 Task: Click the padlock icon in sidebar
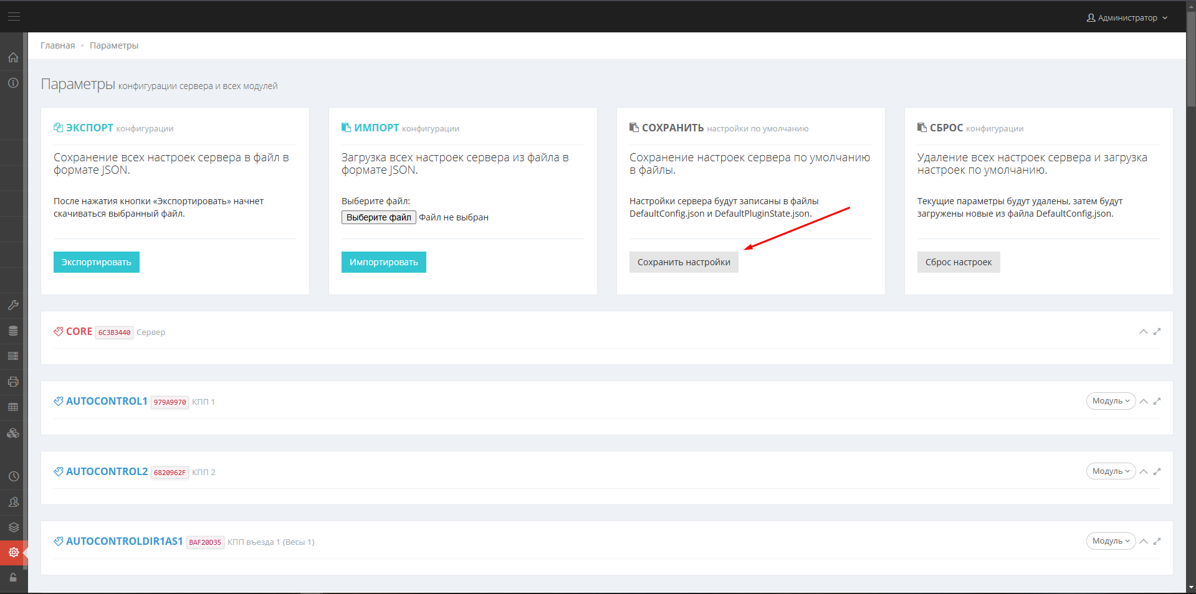(13, 578)
